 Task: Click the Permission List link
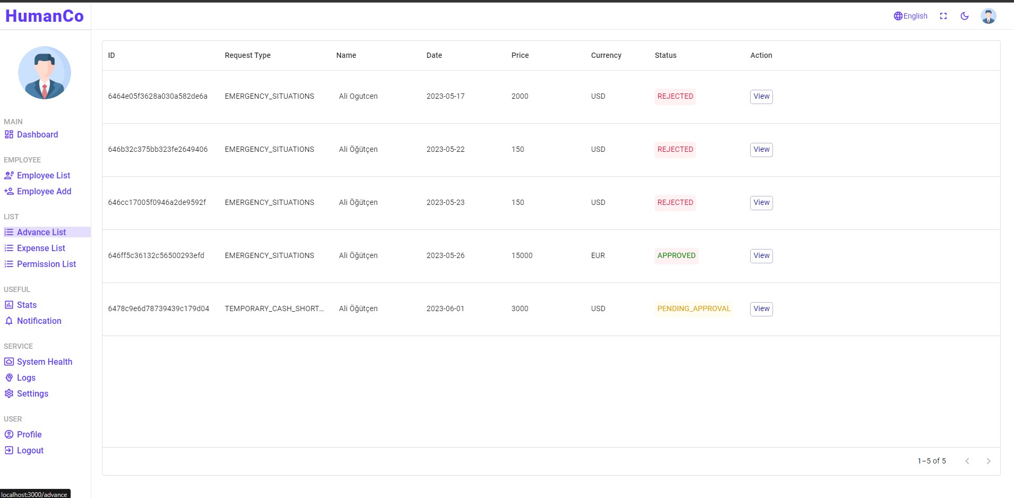[46, 264]
